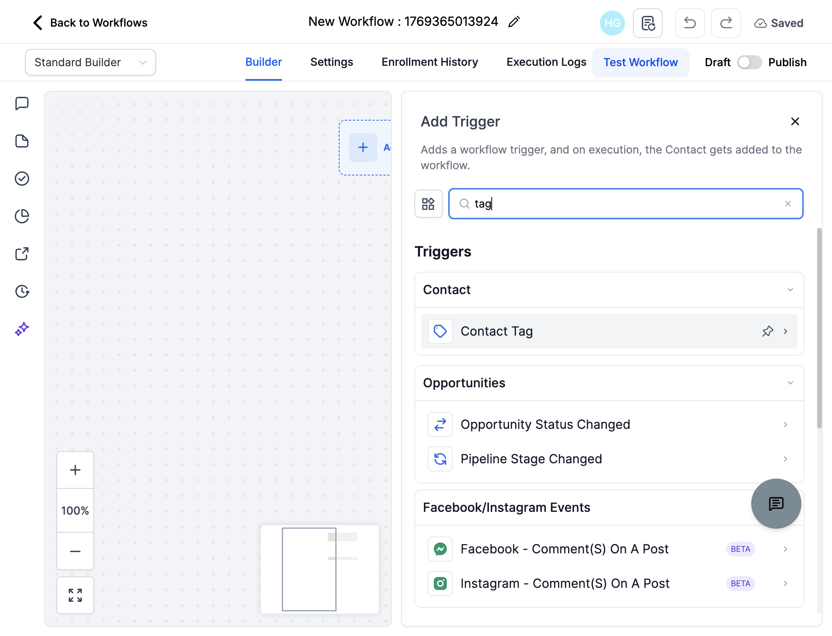The image size is (832, 636).
Task: Switch to the Settings tab
Action: (332, 62)
